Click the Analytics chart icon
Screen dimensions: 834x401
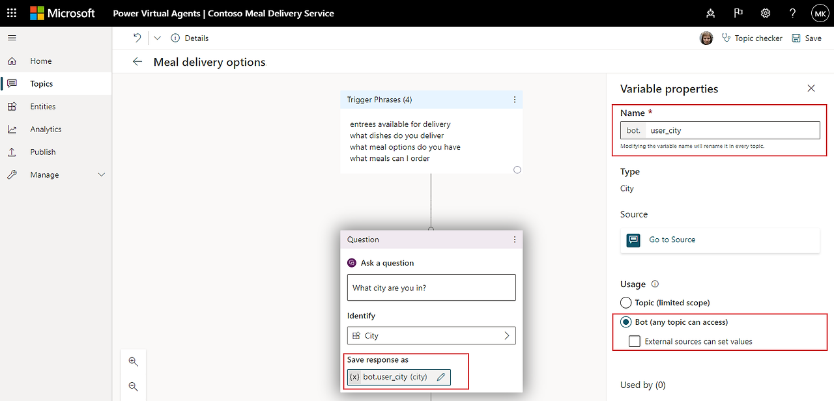(x=12, y=130)
